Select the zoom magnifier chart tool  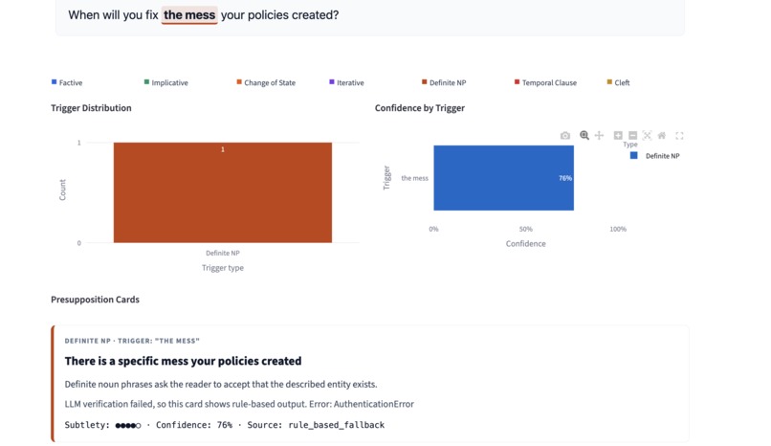pos(584,135)
